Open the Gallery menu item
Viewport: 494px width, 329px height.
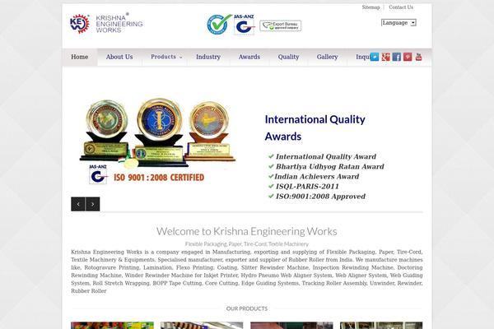328,57
